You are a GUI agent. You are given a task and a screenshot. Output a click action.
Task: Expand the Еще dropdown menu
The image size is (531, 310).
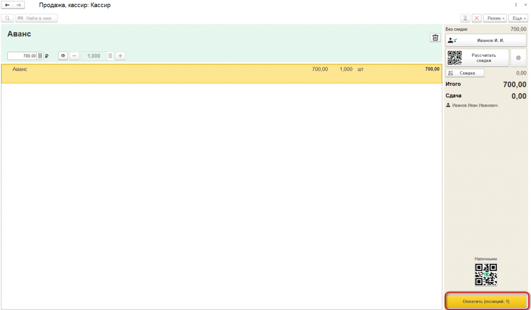click(518, 18)
